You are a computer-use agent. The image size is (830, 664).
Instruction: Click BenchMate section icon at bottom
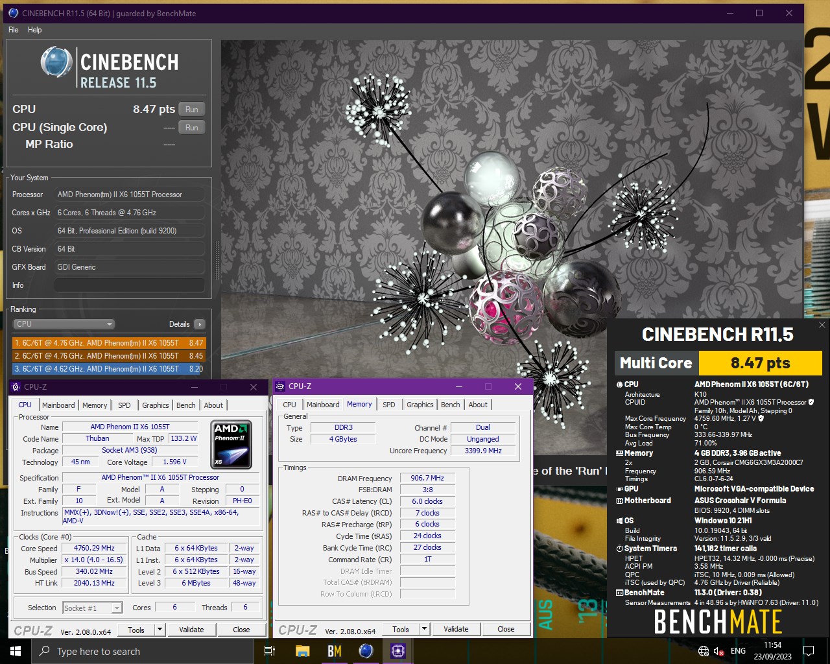tap(619, 593)
